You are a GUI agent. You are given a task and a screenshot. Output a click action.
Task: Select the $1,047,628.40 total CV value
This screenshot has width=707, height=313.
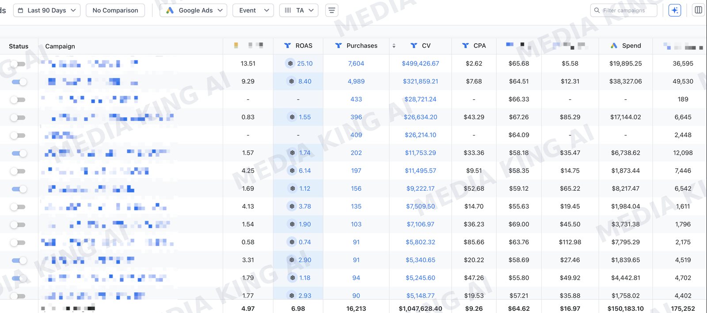coord(420,309)
